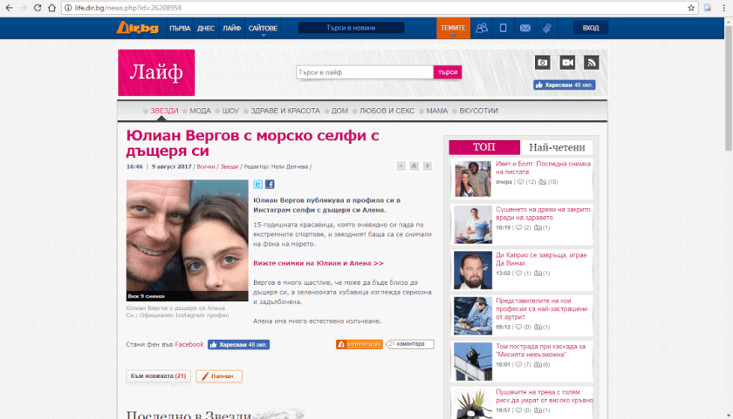Share the article on Twitter
This screenshot has width=733, height=419.
pos(258,185)
